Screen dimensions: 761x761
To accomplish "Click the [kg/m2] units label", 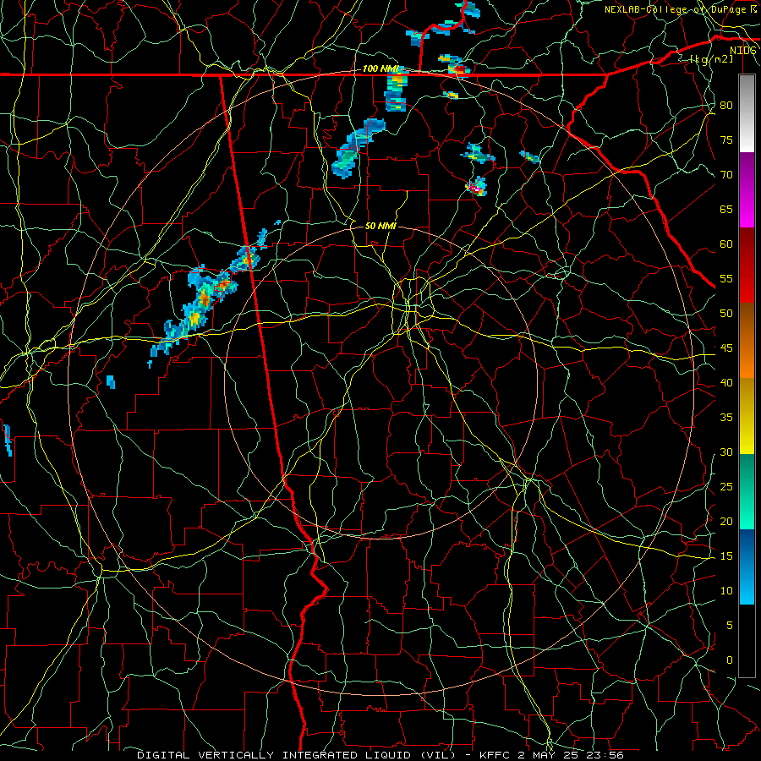I will click(x=711, y=59).
